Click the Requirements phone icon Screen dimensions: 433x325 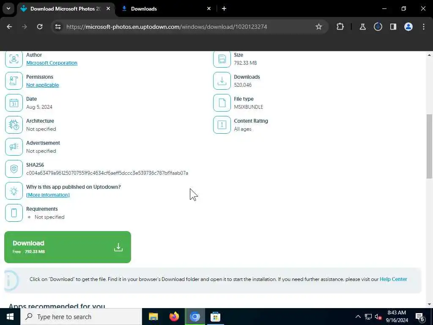pyautogui.click(x=14, y=213)
